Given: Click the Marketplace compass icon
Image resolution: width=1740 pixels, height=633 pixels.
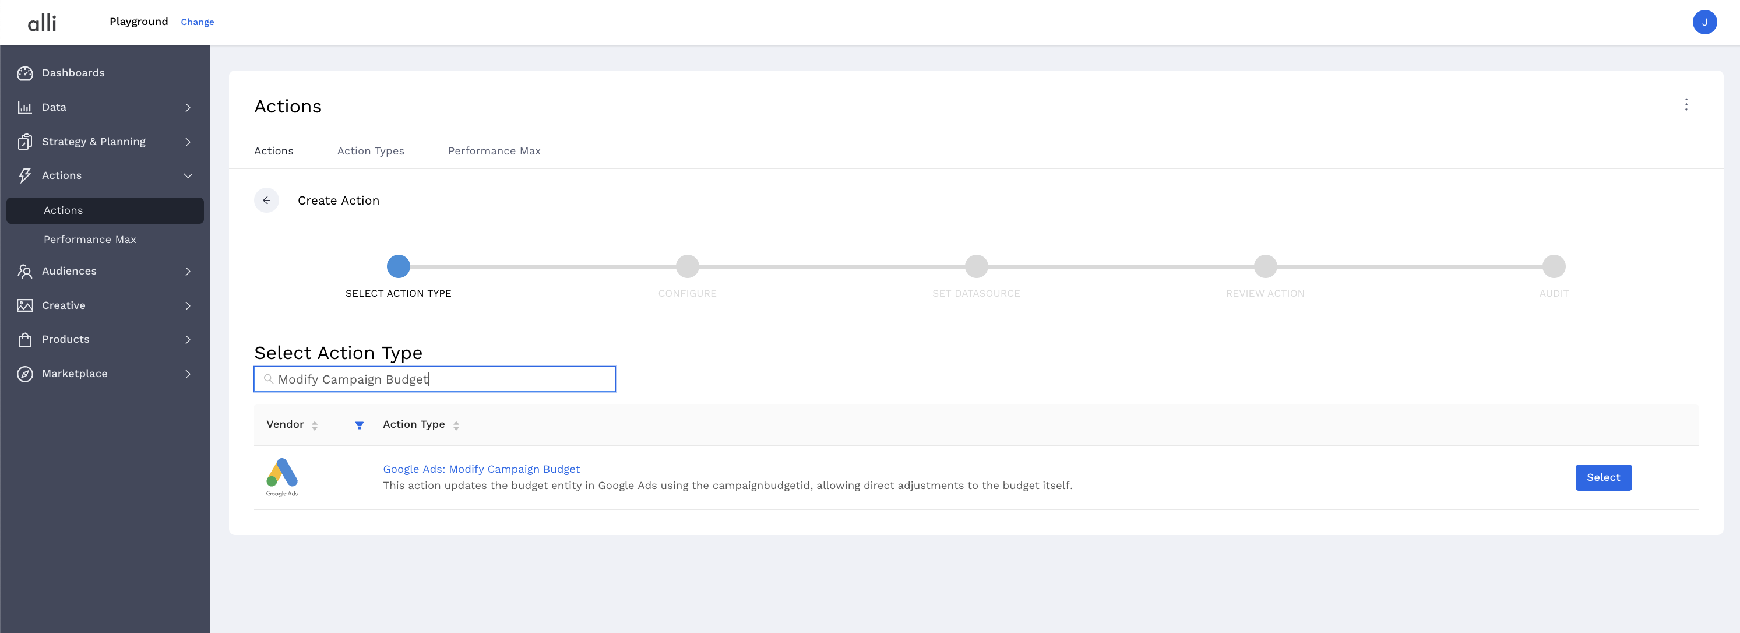Looking at the screenshot, I should coord(25,374).
